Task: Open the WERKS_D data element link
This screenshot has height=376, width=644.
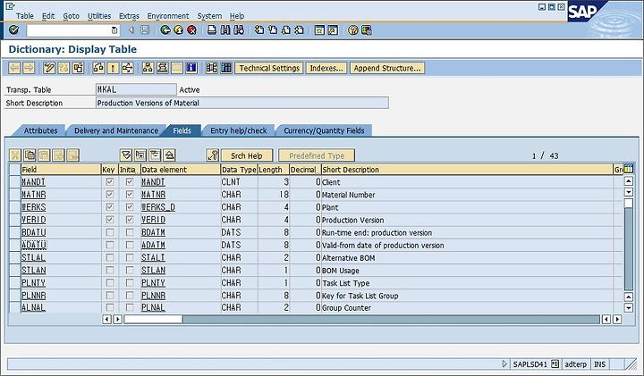Action: click(x=158, y=207)
